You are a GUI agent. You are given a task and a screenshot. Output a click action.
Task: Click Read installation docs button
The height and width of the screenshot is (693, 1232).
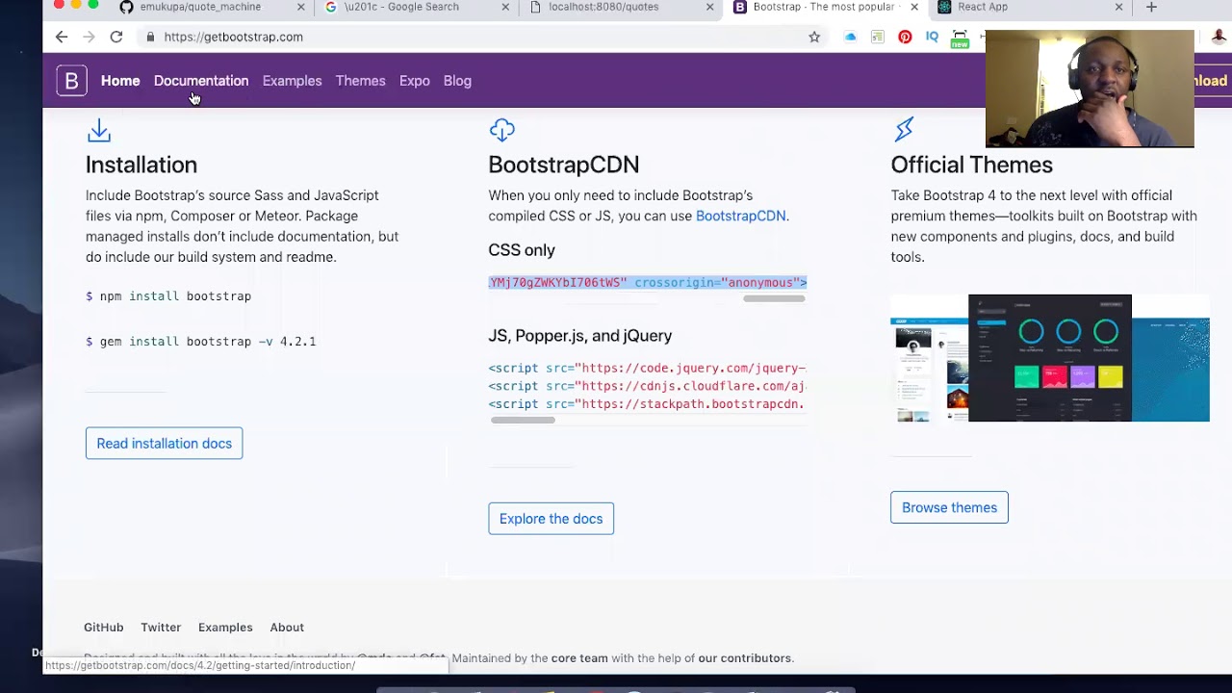point(164,444)
